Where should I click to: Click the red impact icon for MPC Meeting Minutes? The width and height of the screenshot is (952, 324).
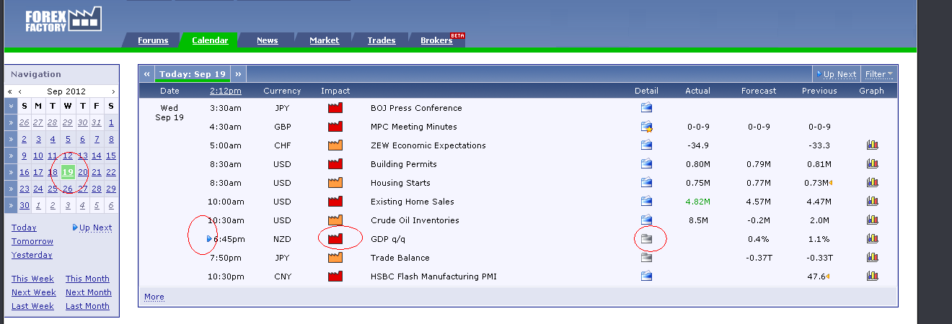coord(335,127)
